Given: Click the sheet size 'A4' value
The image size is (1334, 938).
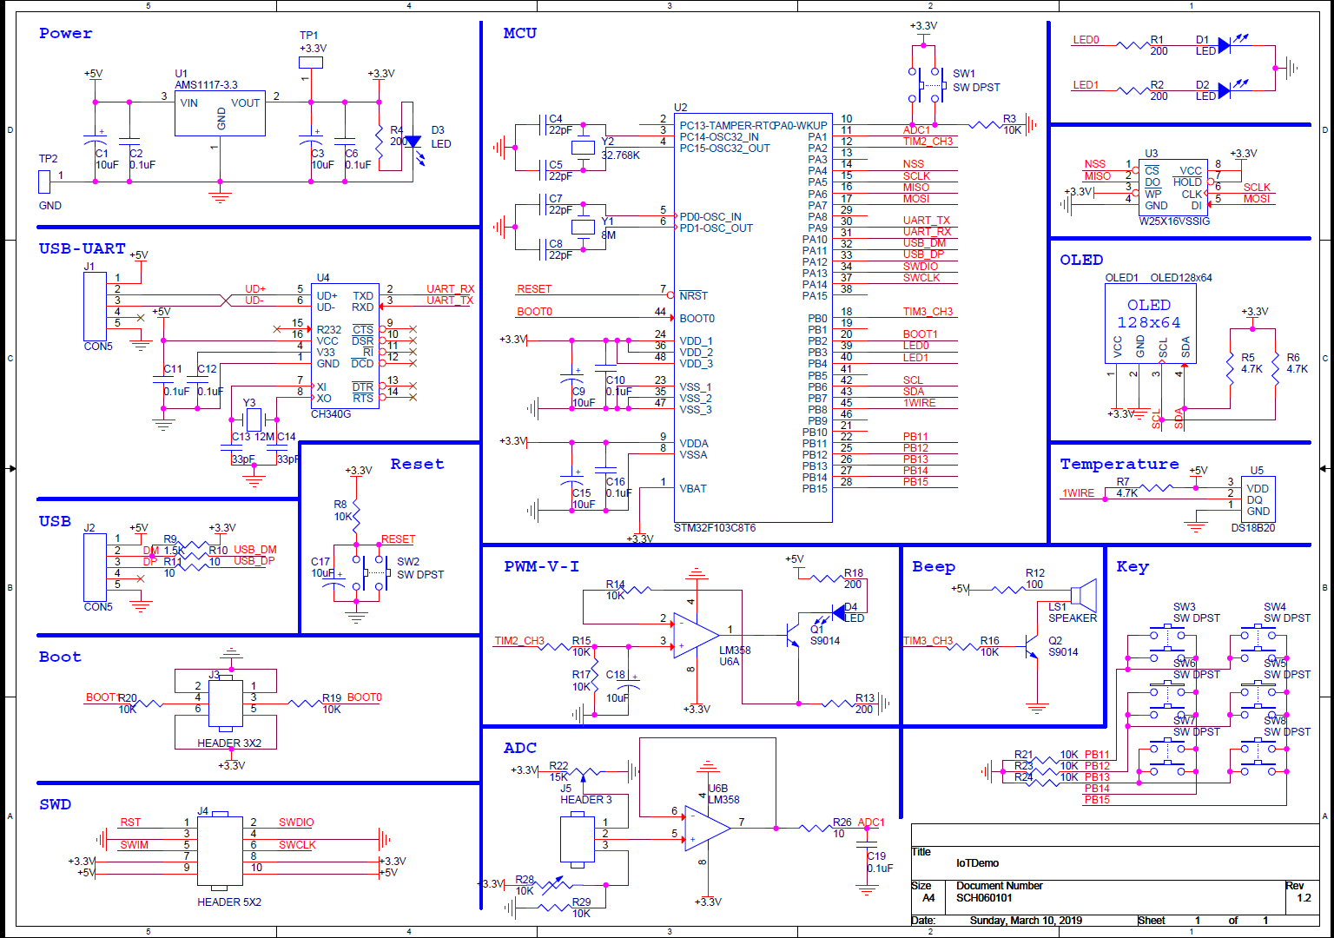Looking at the screenshot, I should point(928,898).
